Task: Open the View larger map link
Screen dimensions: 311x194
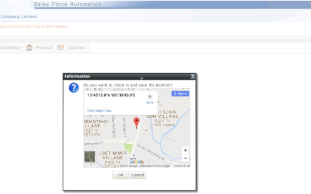Action: pos(99,111)
